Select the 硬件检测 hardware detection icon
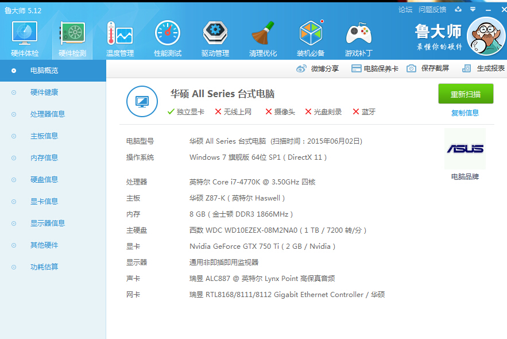507x339 pixels. click(x=72, y=39)
